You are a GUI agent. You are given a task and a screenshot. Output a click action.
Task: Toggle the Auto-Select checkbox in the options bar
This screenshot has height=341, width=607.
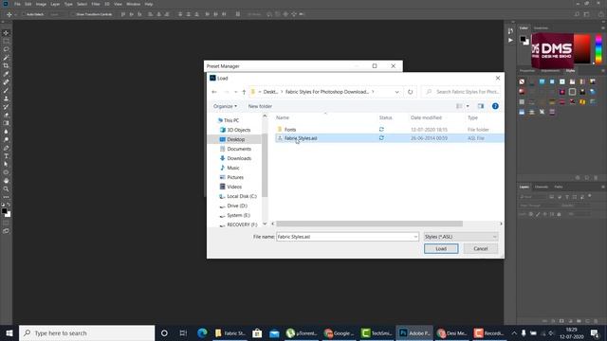pos(23,14)
